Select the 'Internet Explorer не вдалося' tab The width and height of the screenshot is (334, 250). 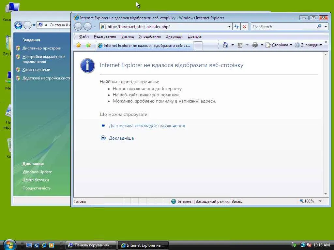point(144,46)
